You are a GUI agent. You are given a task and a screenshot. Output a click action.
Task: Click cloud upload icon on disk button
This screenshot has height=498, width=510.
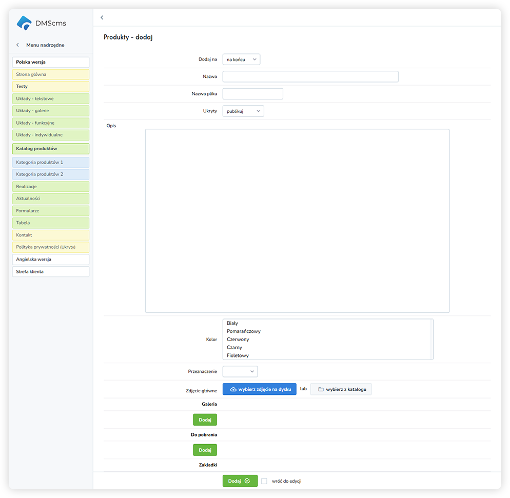pyautogui.click(x=233, y=389)
